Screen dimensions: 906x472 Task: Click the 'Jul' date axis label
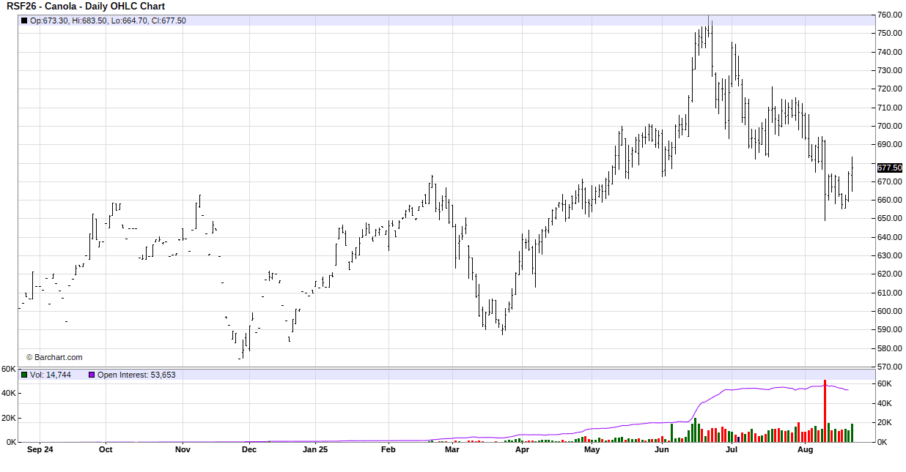[x=731, y=449]
